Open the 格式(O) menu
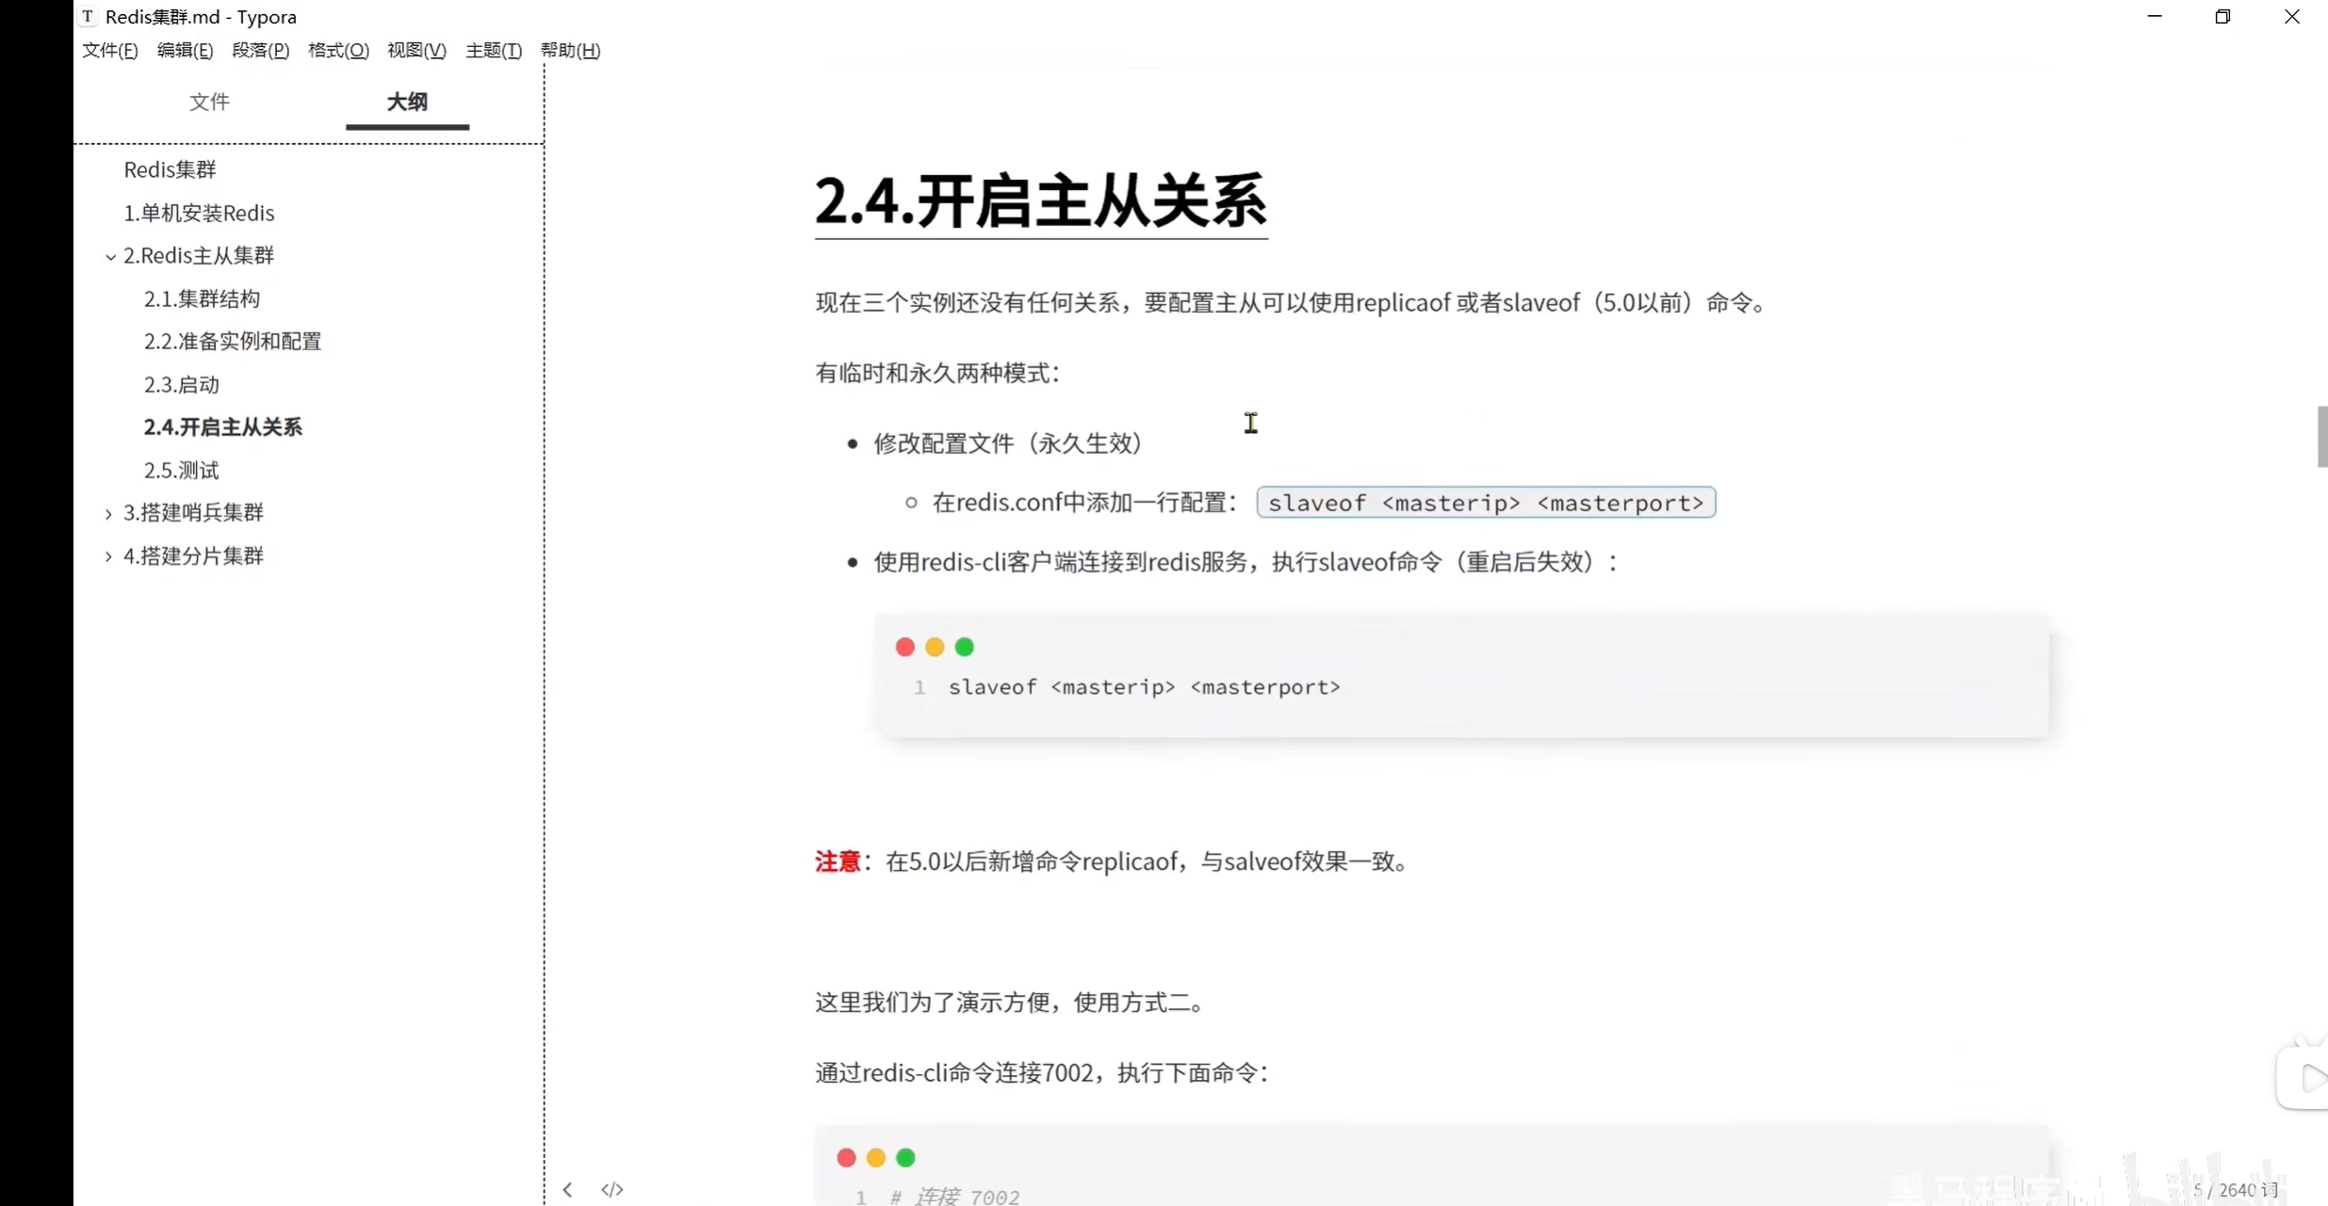Viewport: 2328px width, 1206px height. 338,50
